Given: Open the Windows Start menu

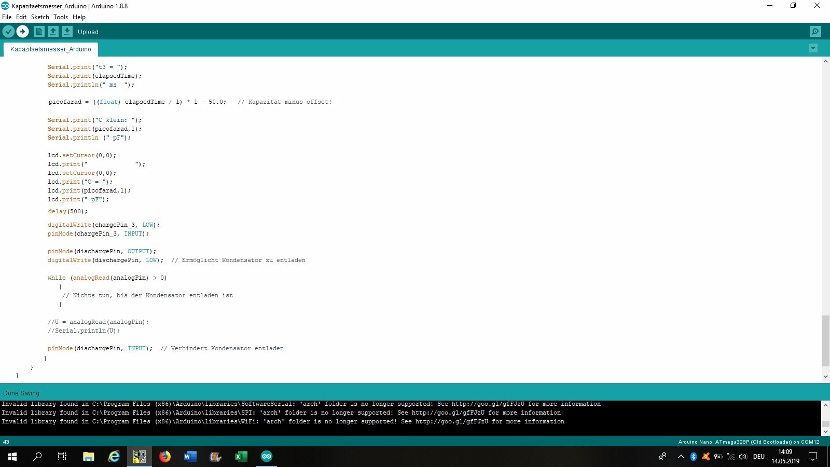Looking at the screenshot, I should coord(12,457).
